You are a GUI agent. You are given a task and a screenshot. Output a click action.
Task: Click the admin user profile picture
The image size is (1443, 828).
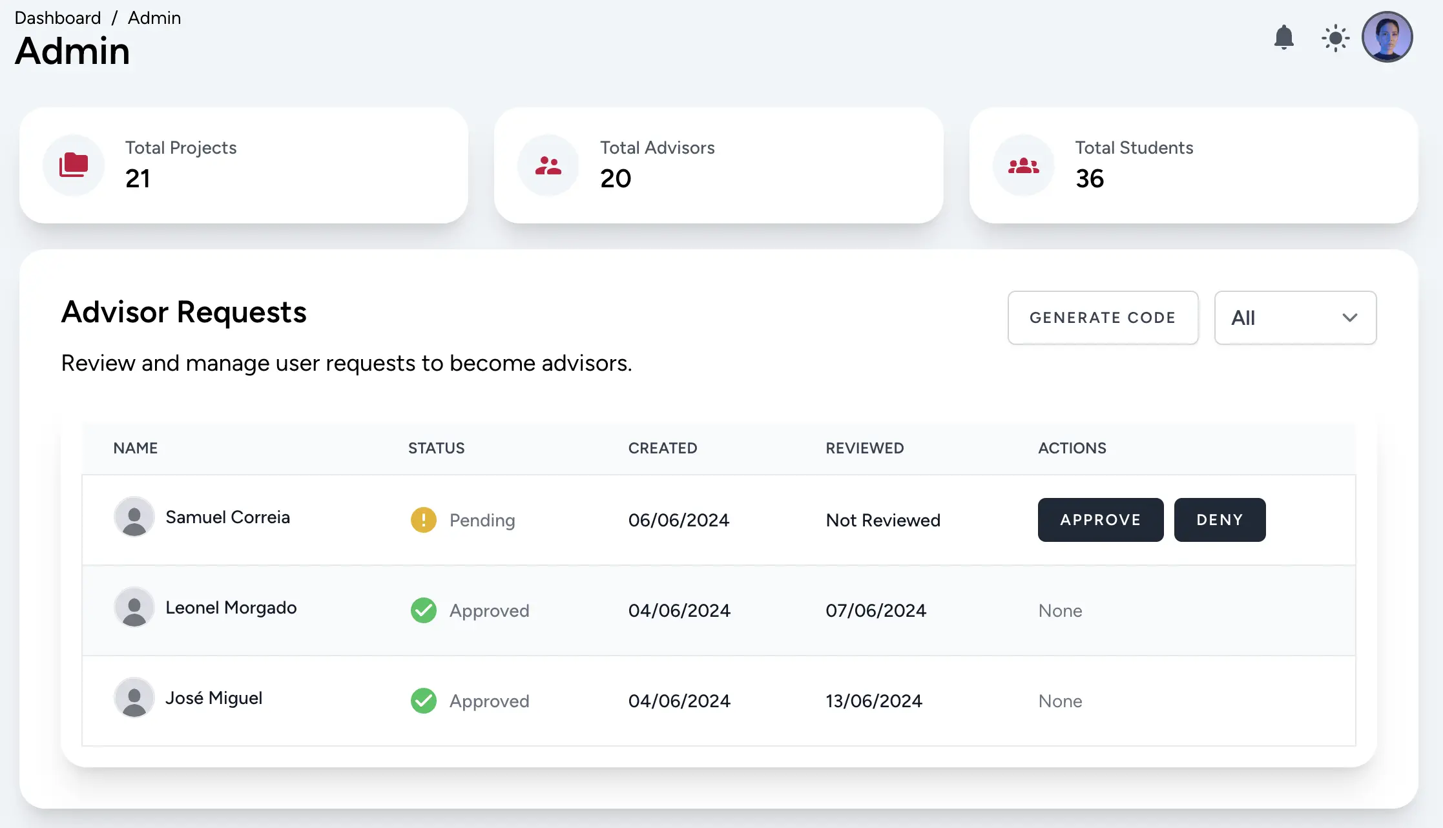(x=1389, y=37)
